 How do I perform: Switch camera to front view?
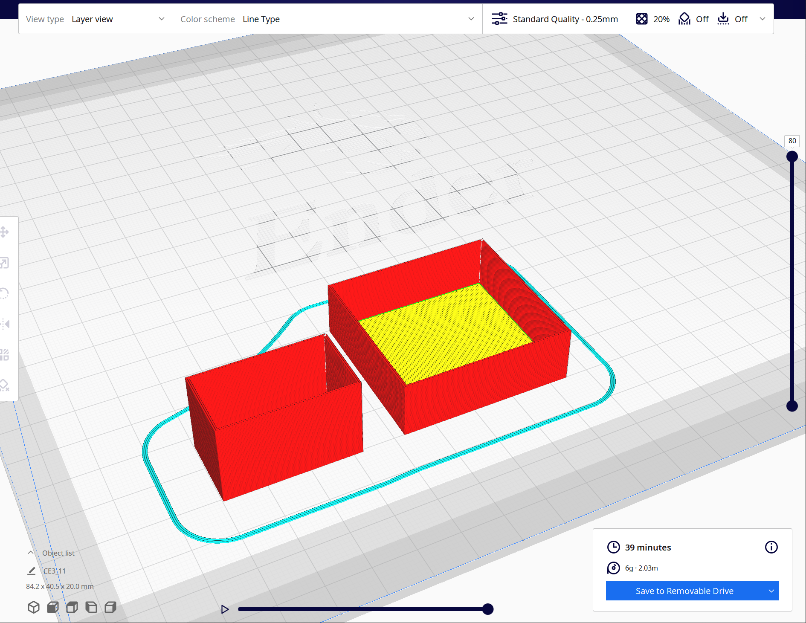click(52, 607)
